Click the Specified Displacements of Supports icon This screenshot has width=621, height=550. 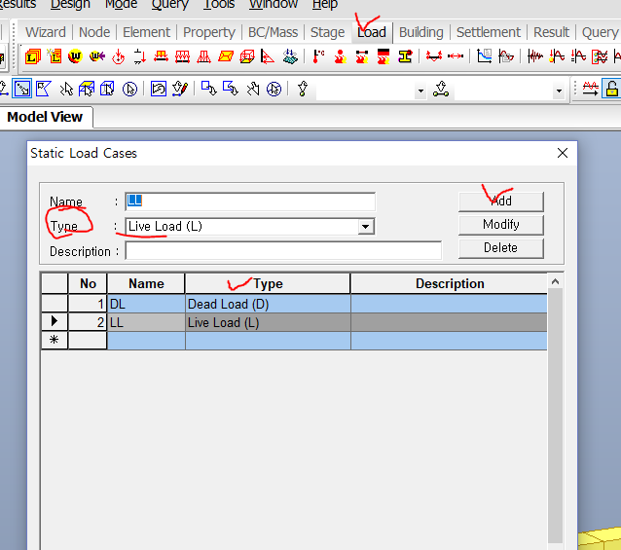(x=139, y=56)
